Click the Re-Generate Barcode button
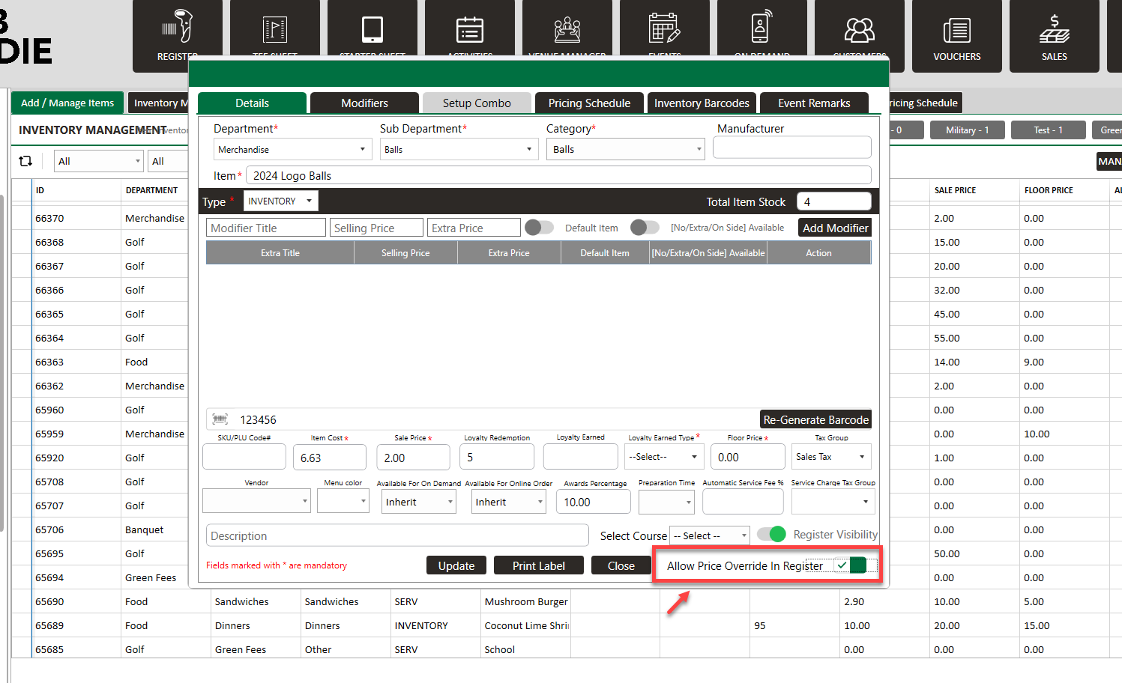The width and height of the screenshot is (1122, 683). [815, 419]
